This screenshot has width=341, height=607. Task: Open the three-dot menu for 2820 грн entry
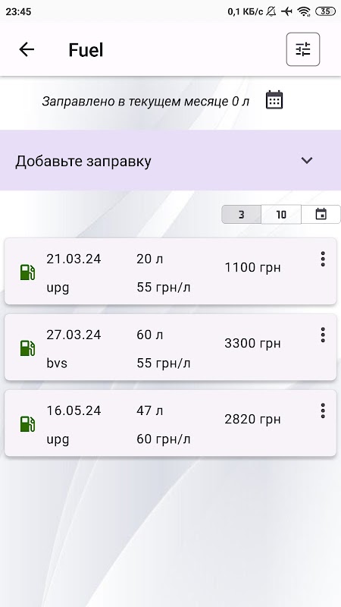coord(323,410)
